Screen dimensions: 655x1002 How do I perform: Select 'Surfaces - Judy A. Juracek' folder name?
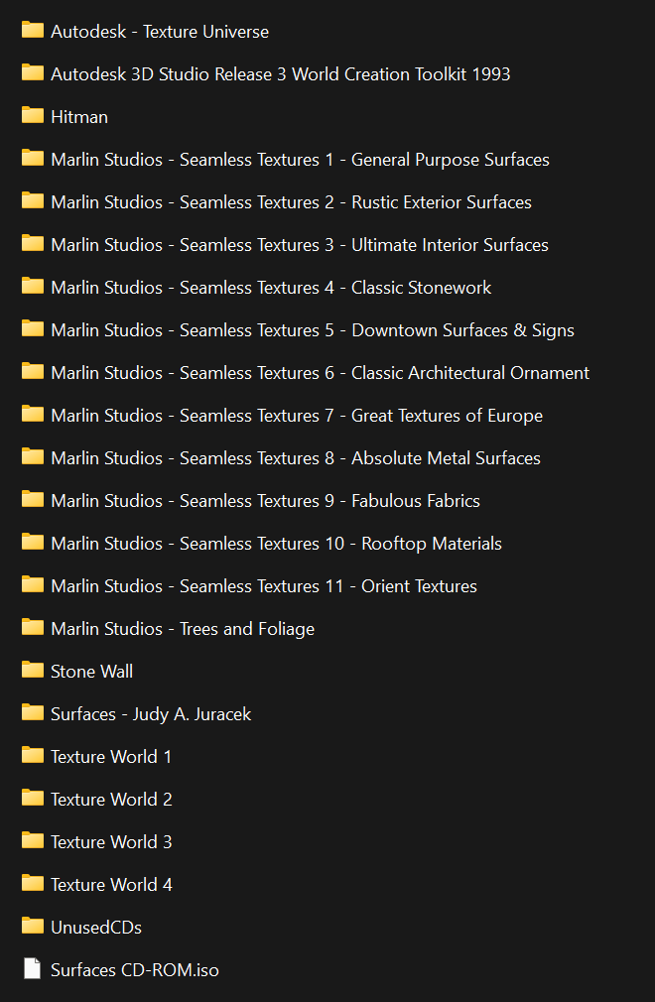pyautogui.click(x=151, y=714)
